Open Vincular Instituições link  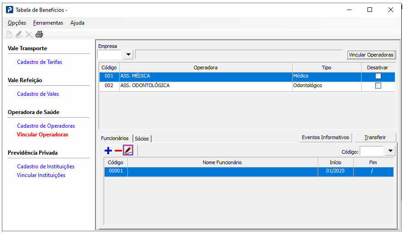pos(41,175)
